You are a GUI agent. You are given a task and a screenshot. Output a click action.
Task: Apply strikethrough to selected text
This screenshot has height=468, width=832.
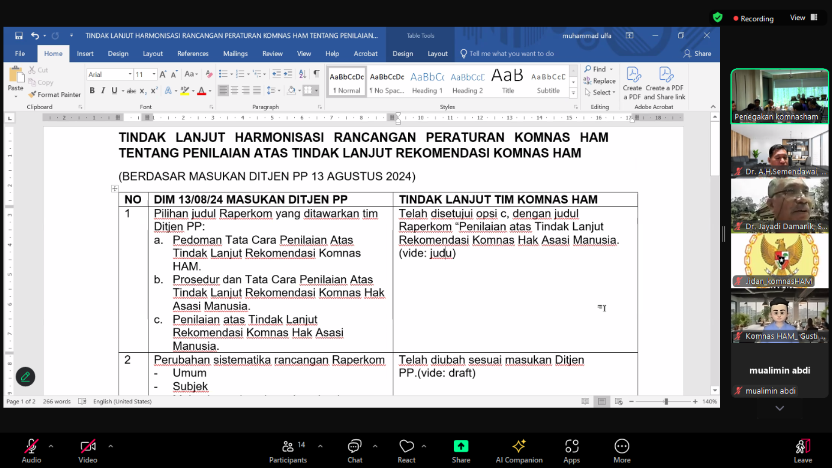pyautogui.click(x=131, y=91)
